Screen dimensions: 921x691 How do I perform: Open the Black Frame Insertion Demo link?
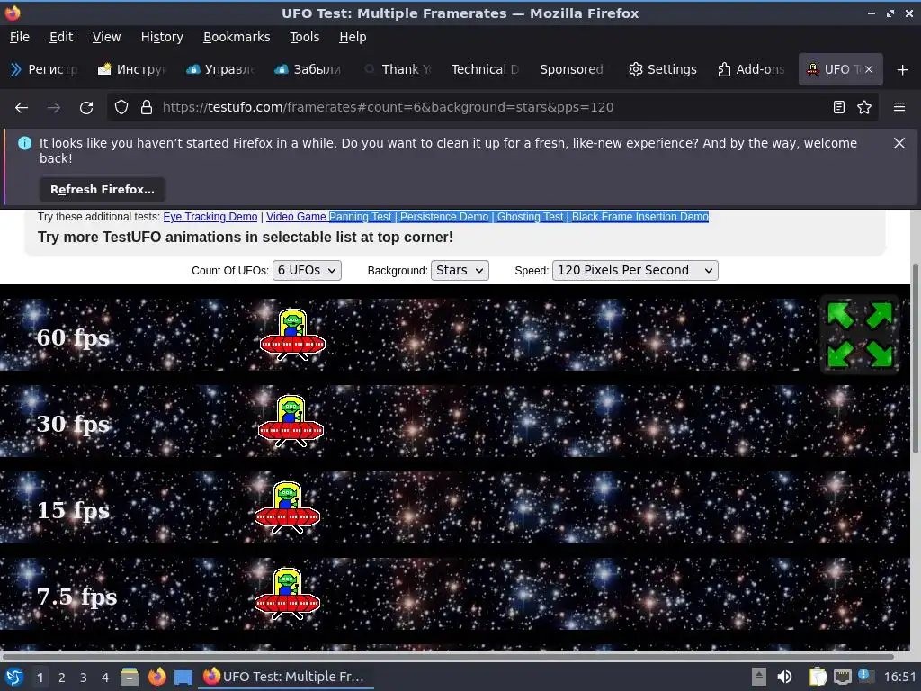click(640, 217)
